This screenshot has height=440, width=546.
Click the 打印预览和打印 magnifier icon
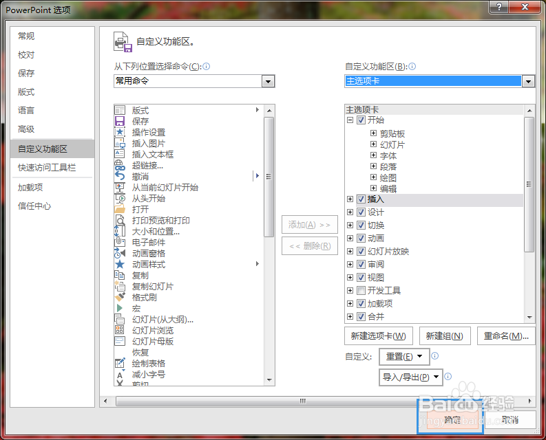click(x=120, y=221)
